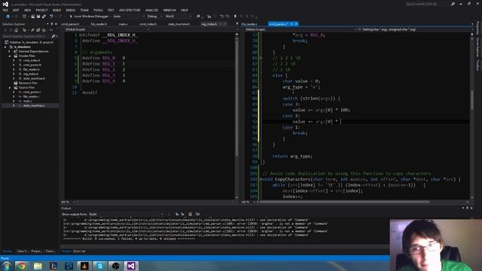Open the BUILD menu

tap(56, 10)
